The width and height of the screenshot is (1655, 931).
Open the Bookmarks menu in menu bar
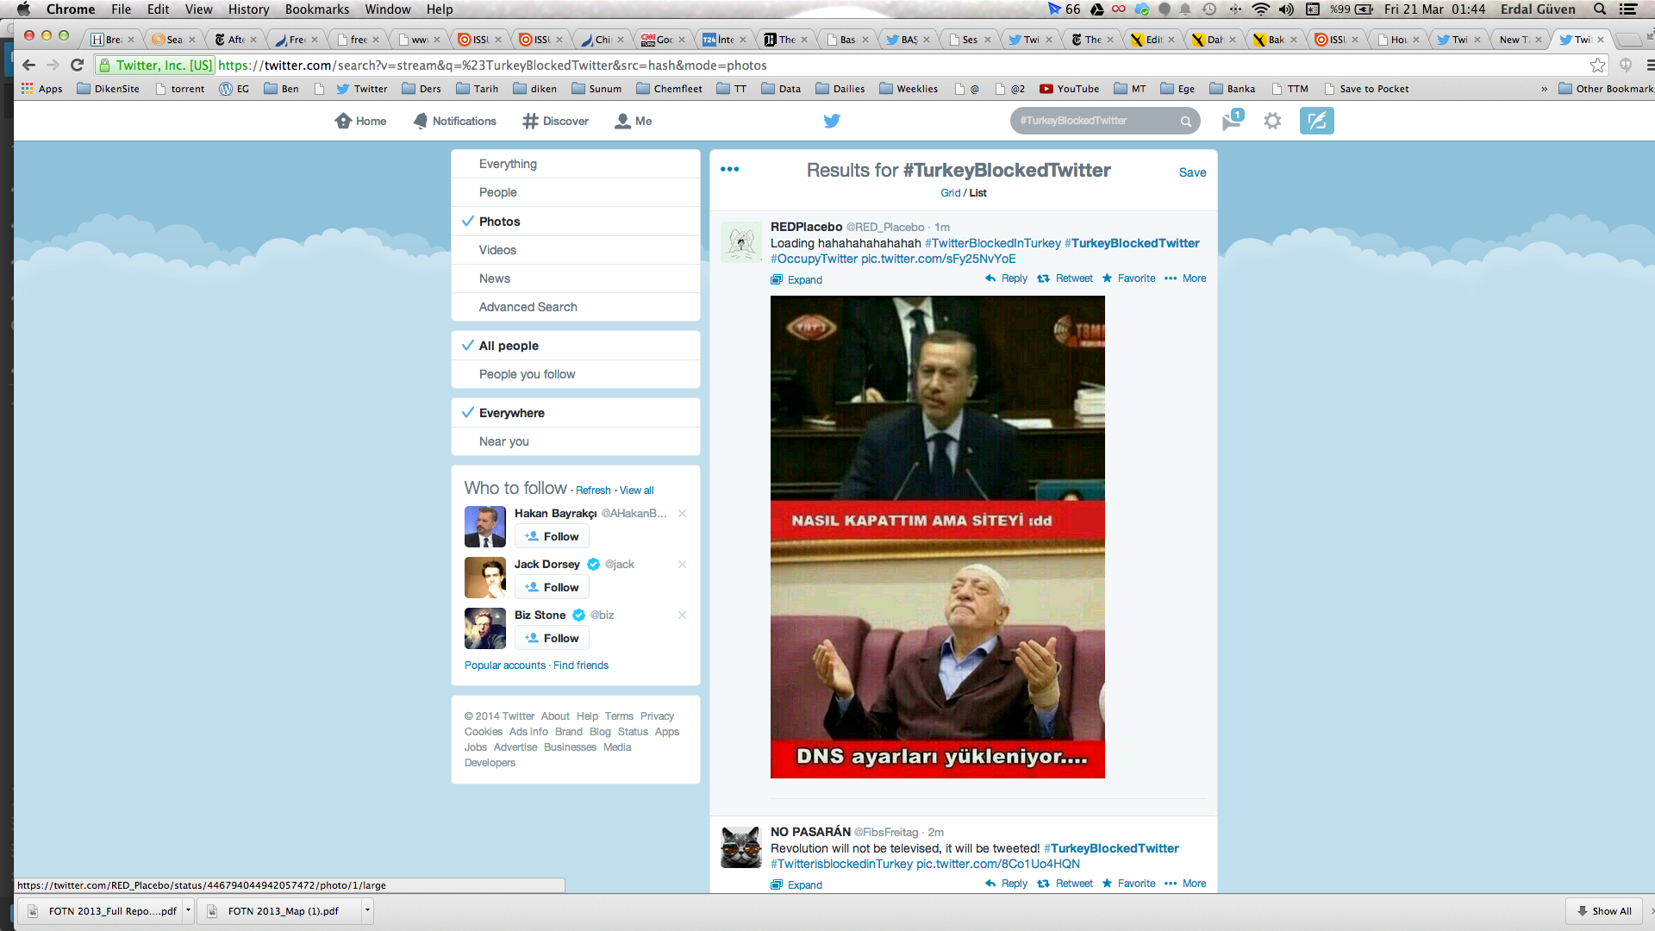[x=317, y=9]
